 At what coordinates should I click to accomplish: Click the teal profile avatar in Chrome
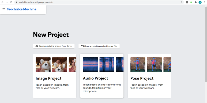[x=200, y=2]
